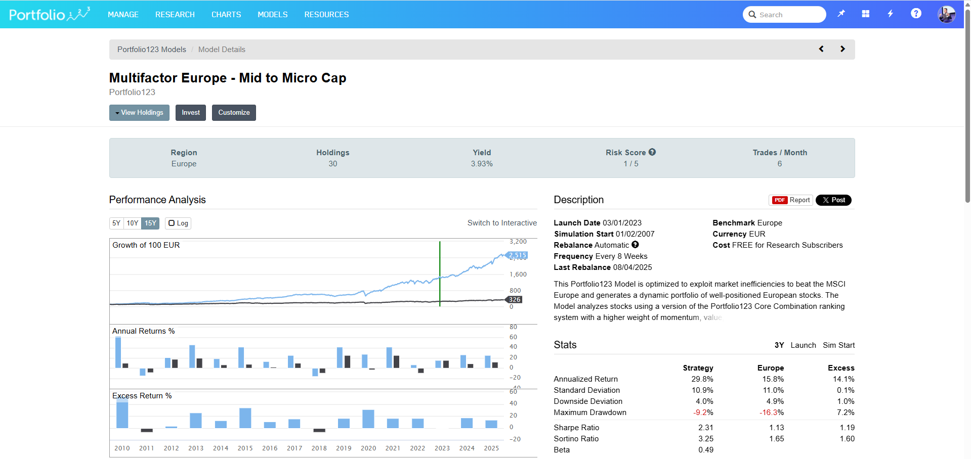Select the 5Y chart period
The image size is (971, 459).
[116, 223]
